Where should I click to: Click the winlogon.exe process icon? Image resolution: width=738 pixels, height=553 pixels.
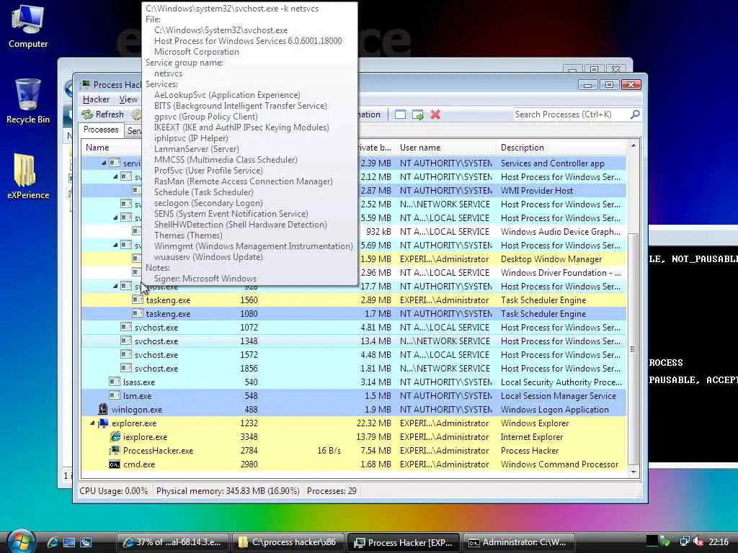(x=102, y=409)
